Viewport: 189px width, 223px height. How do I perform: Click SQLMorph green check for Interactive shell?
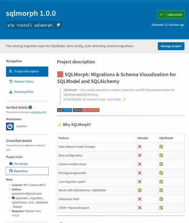tap(161, 199)
